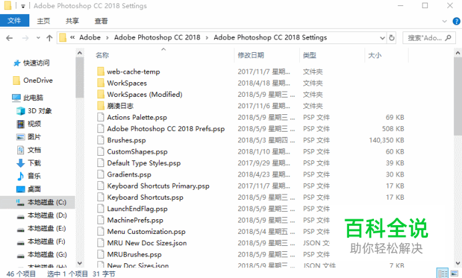This screenshot has width=462, height=278.
Task: Open address bar history dropdown
Action: pos(382,38)
